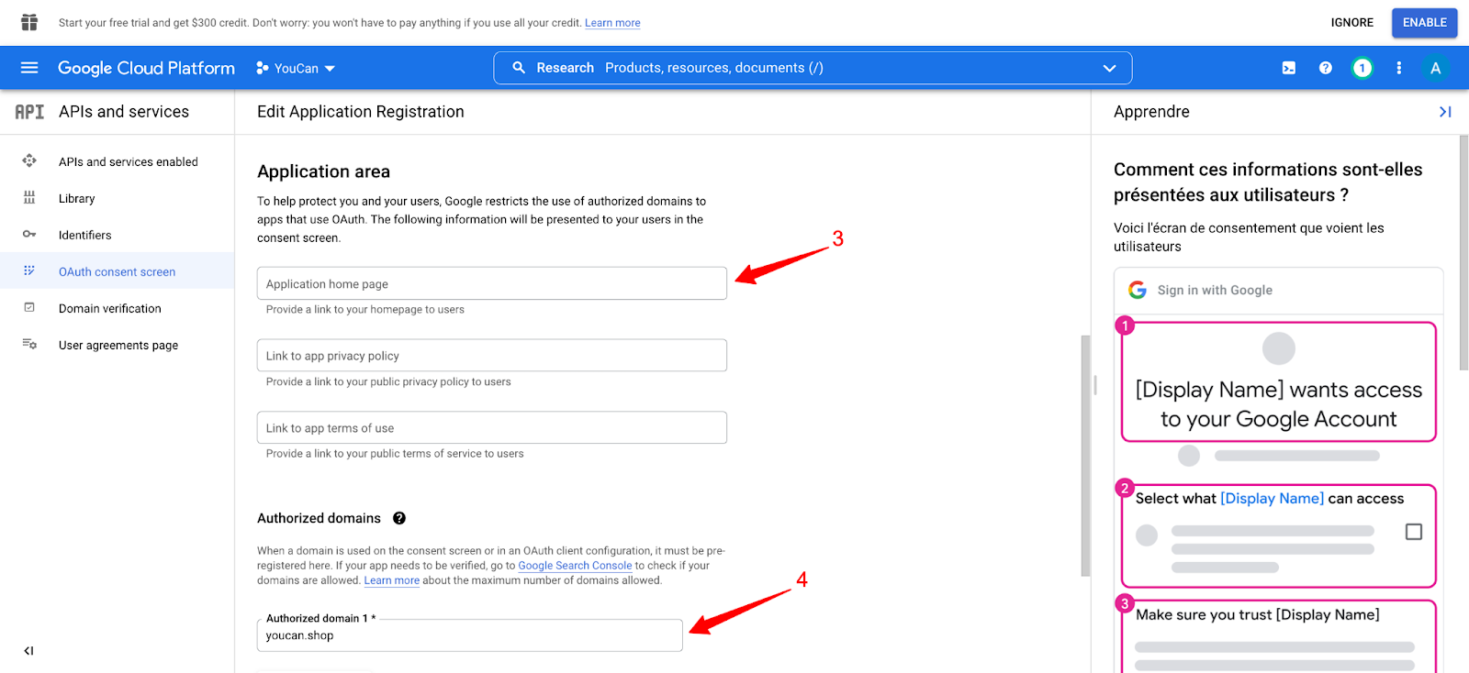
Task: Click the Google Cloud Platform logo
Action: [146, 68]
